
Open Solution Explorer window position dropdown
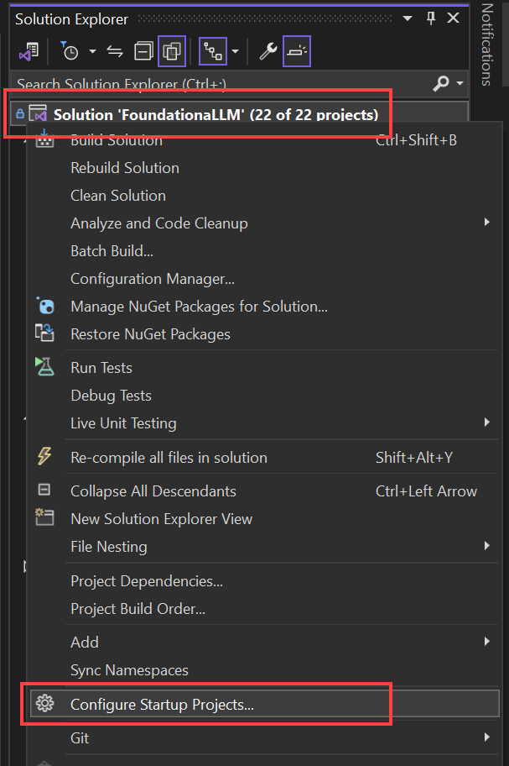[408, 18]
